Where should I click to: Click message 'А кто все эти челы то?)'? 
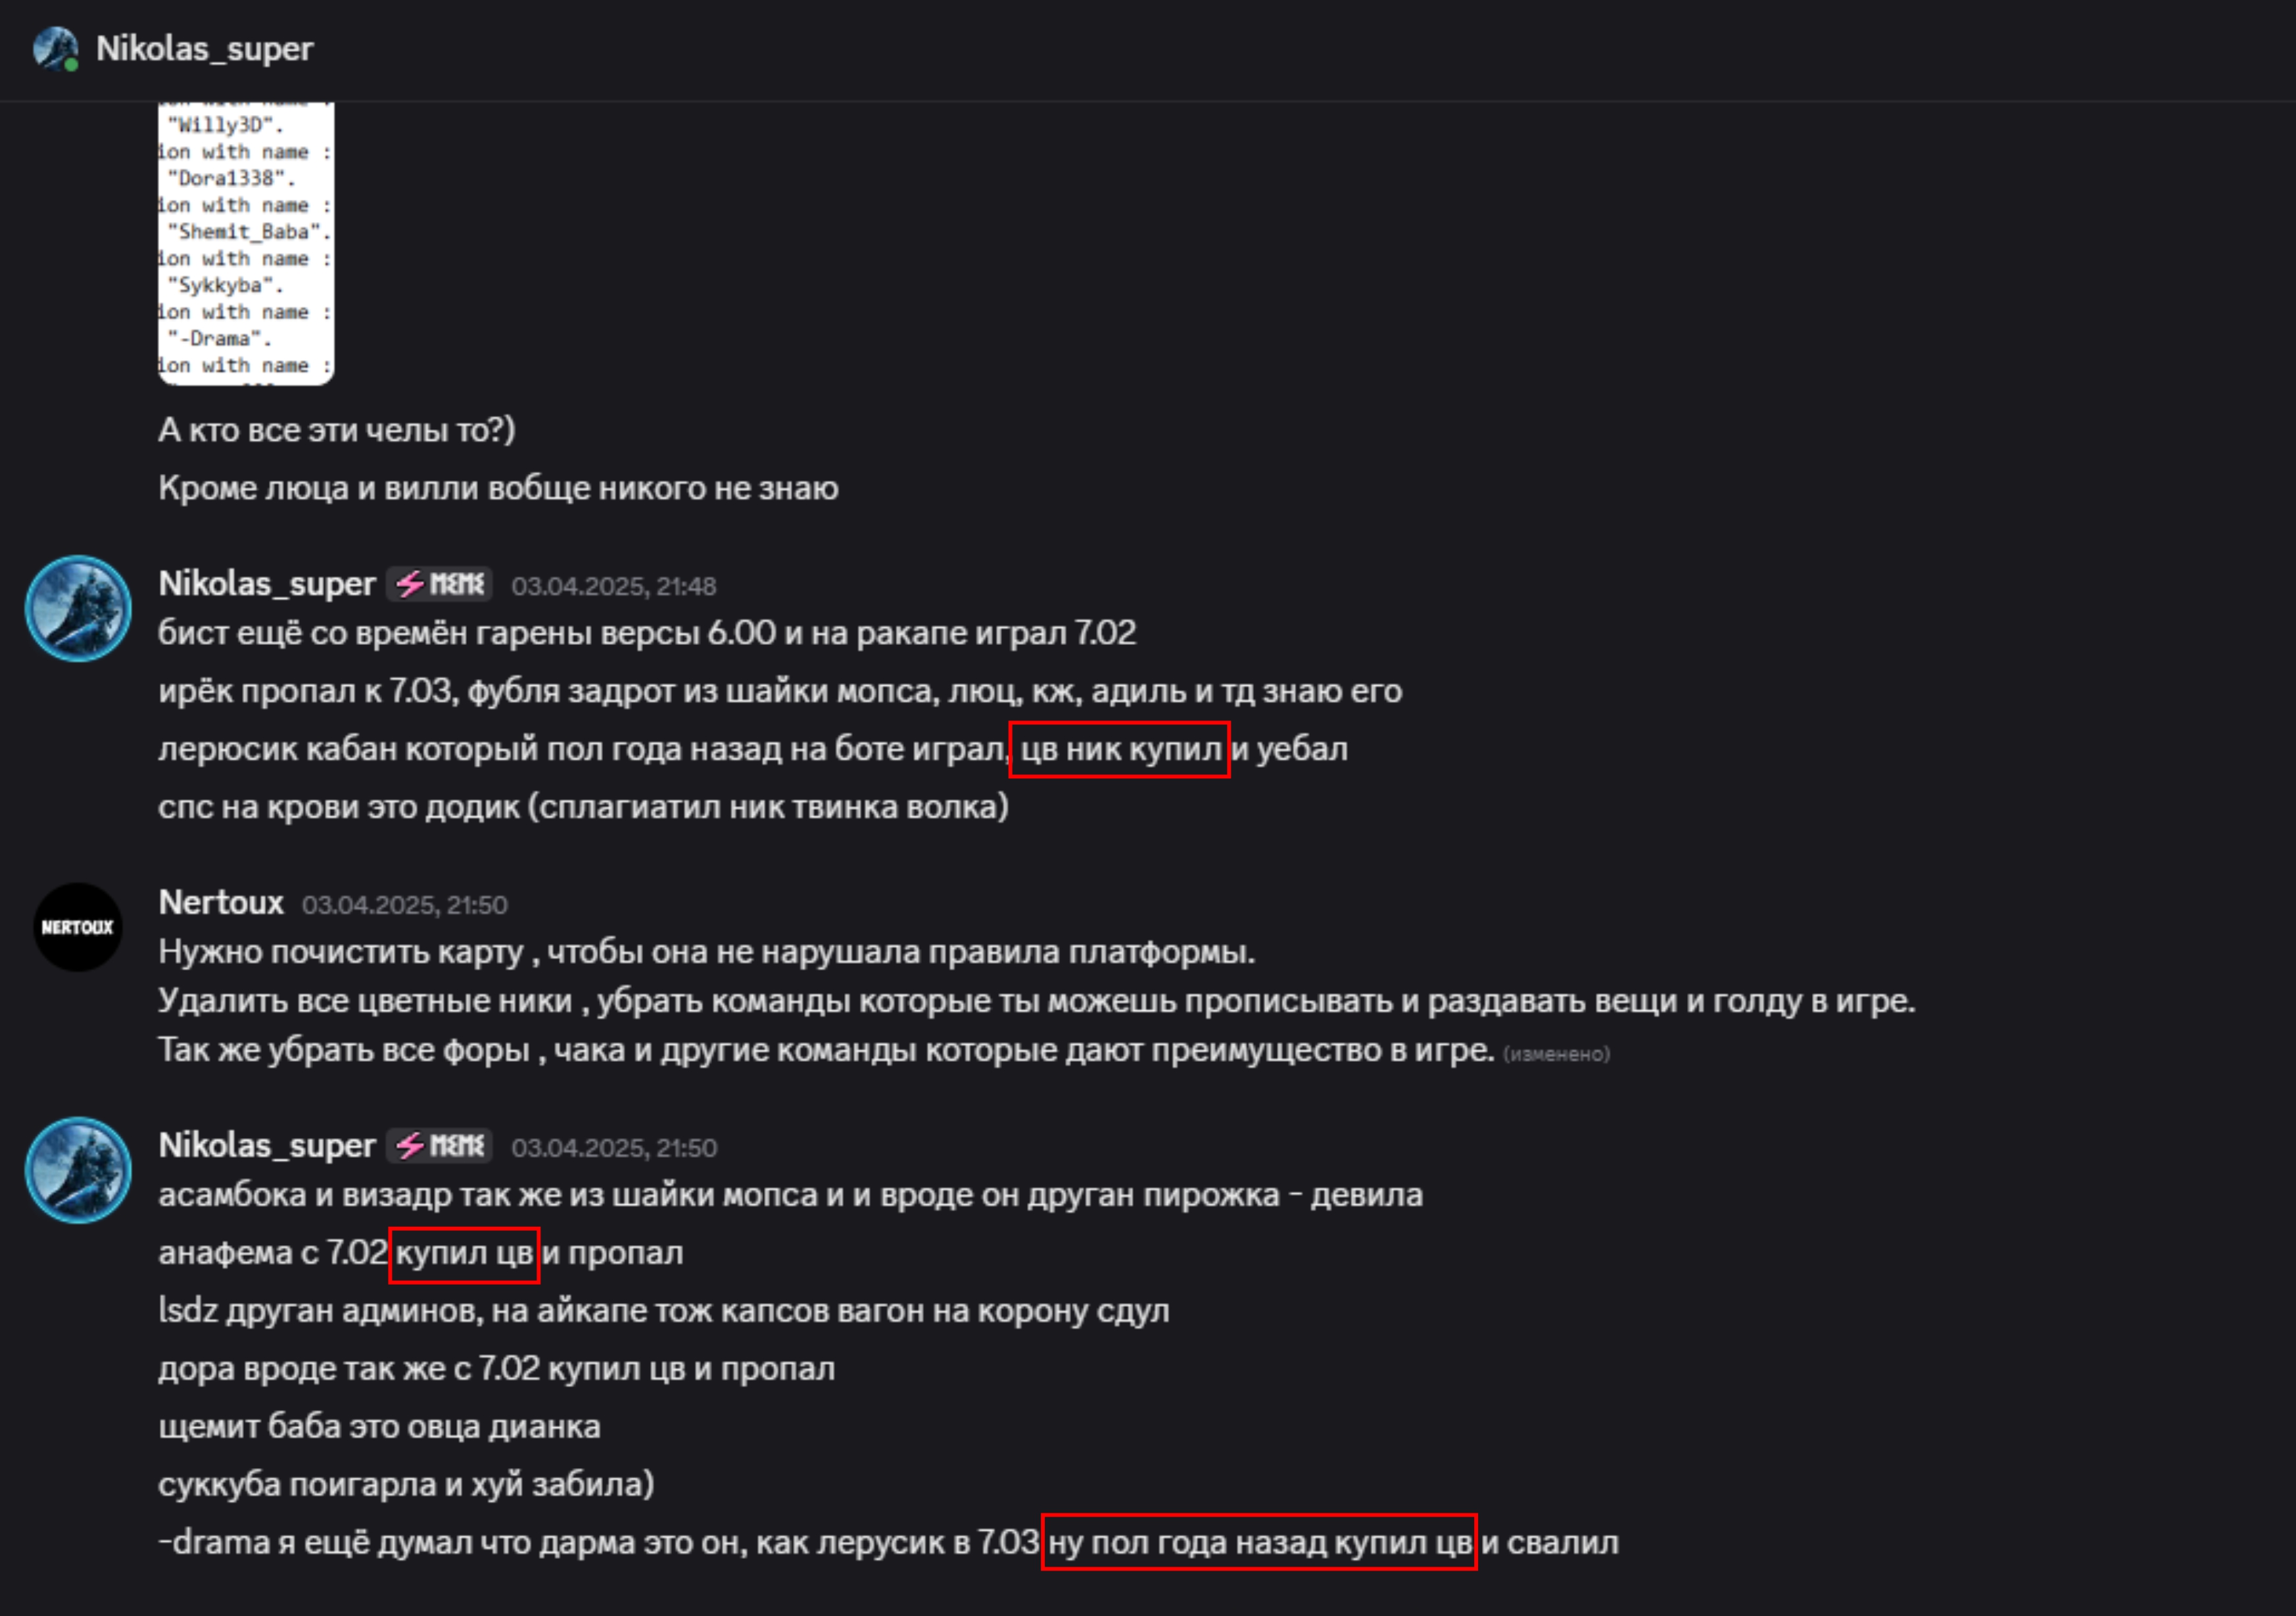[x=337, y=430]
